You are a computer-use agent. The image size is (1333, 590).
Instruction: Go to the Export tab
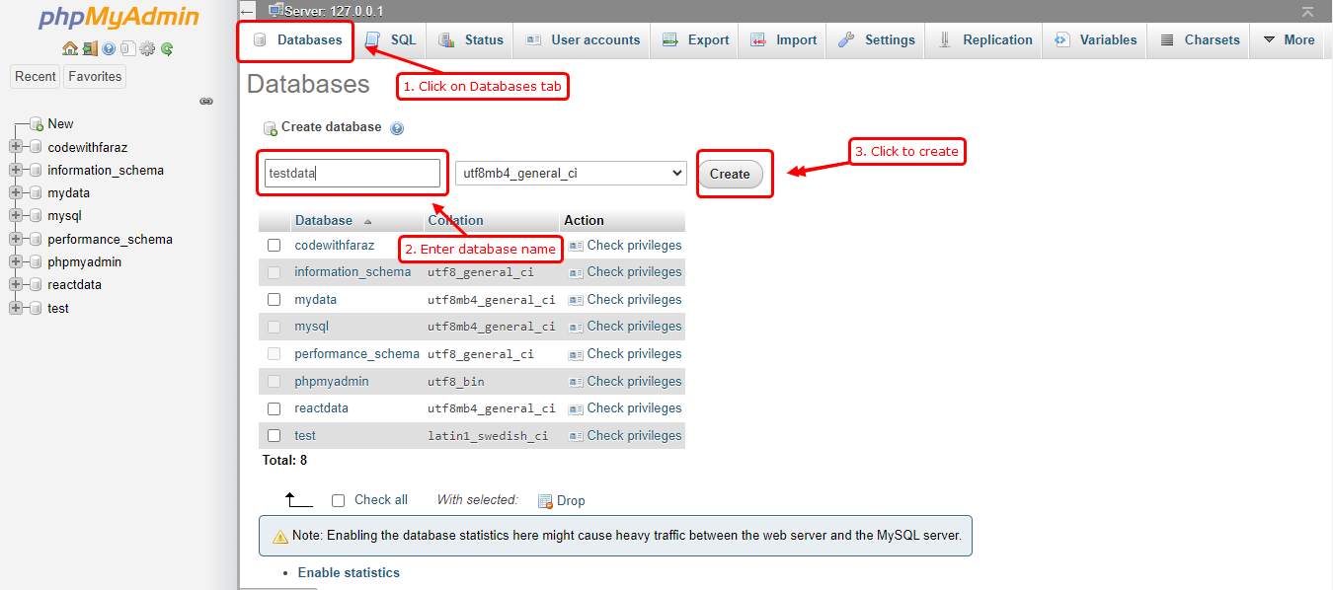[695, 40]
